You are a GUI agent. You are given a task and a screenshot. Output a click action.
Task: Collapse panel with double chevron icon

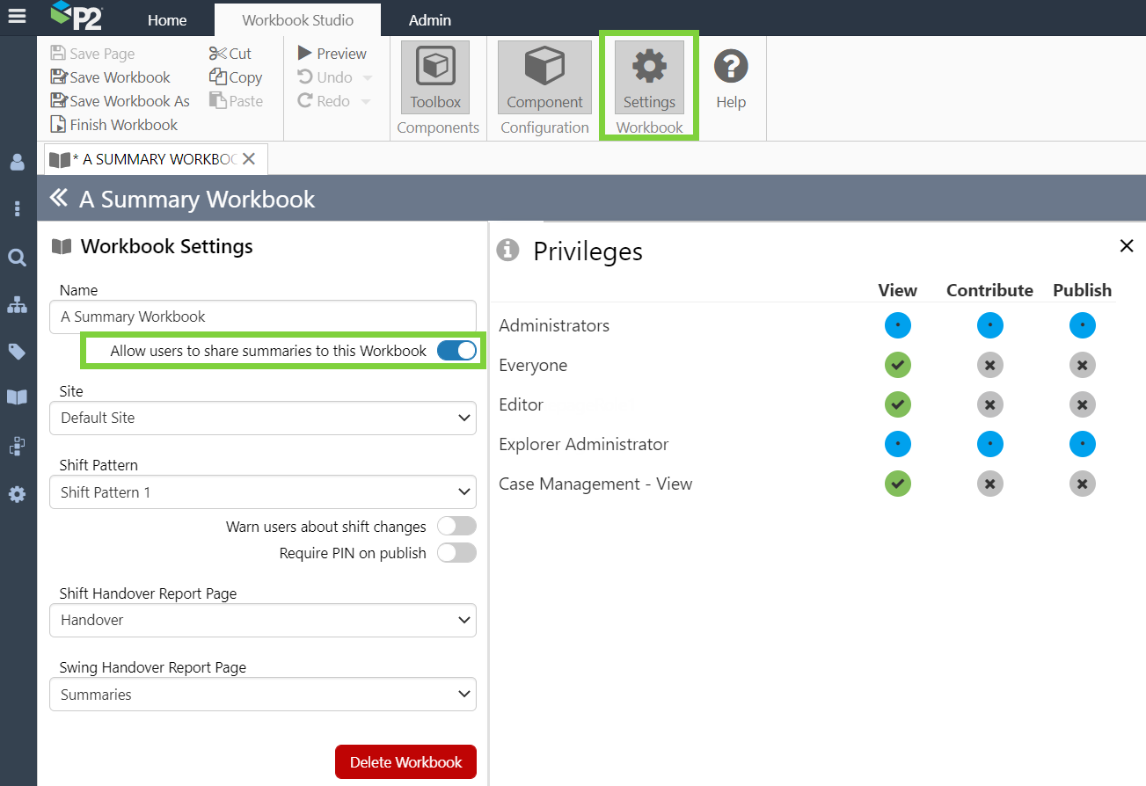coord(59,199)
